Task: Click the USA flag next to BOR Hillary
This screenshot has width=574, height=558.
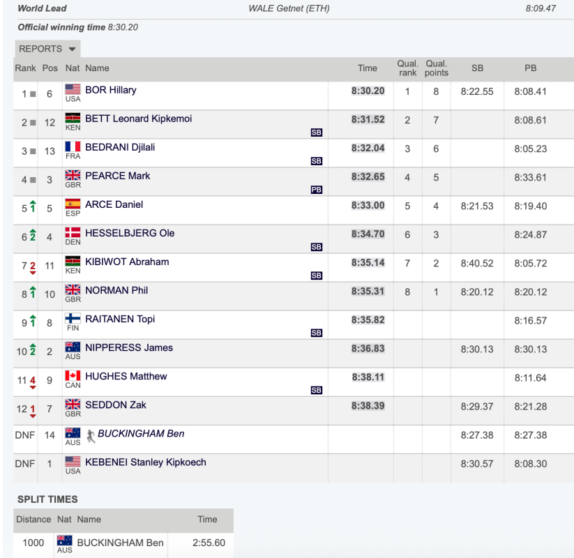Action: [x=73, y=89]
